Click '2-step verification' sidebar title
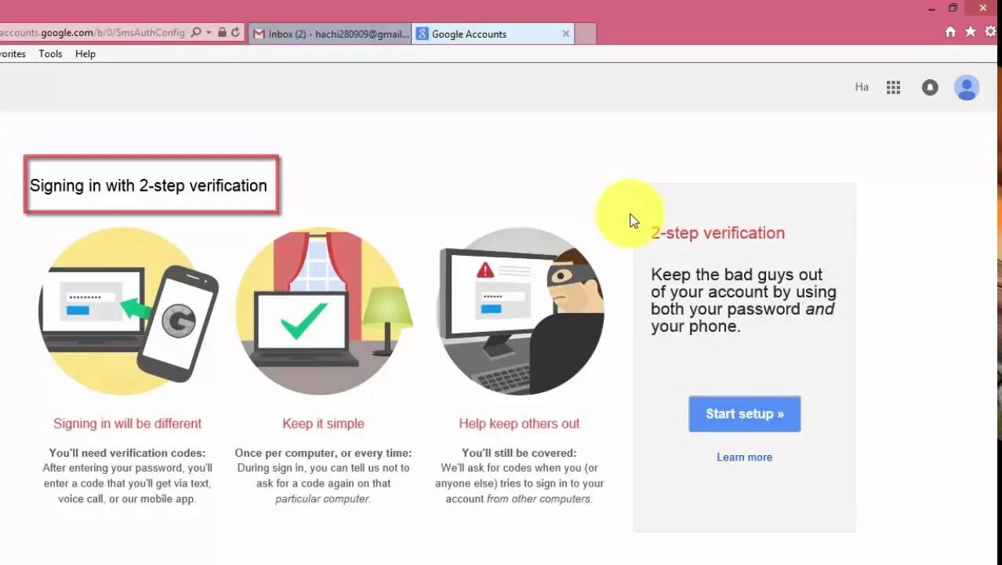 tap(717, 232)
